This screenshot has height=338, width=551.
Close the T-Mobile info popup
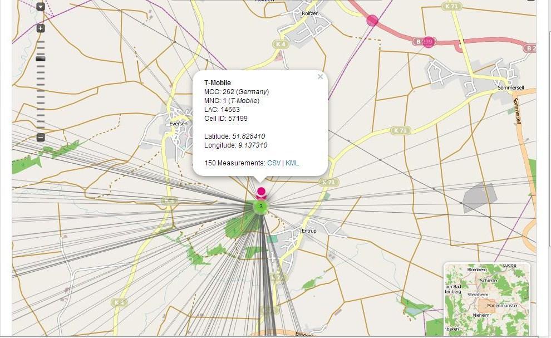(320, 76)
